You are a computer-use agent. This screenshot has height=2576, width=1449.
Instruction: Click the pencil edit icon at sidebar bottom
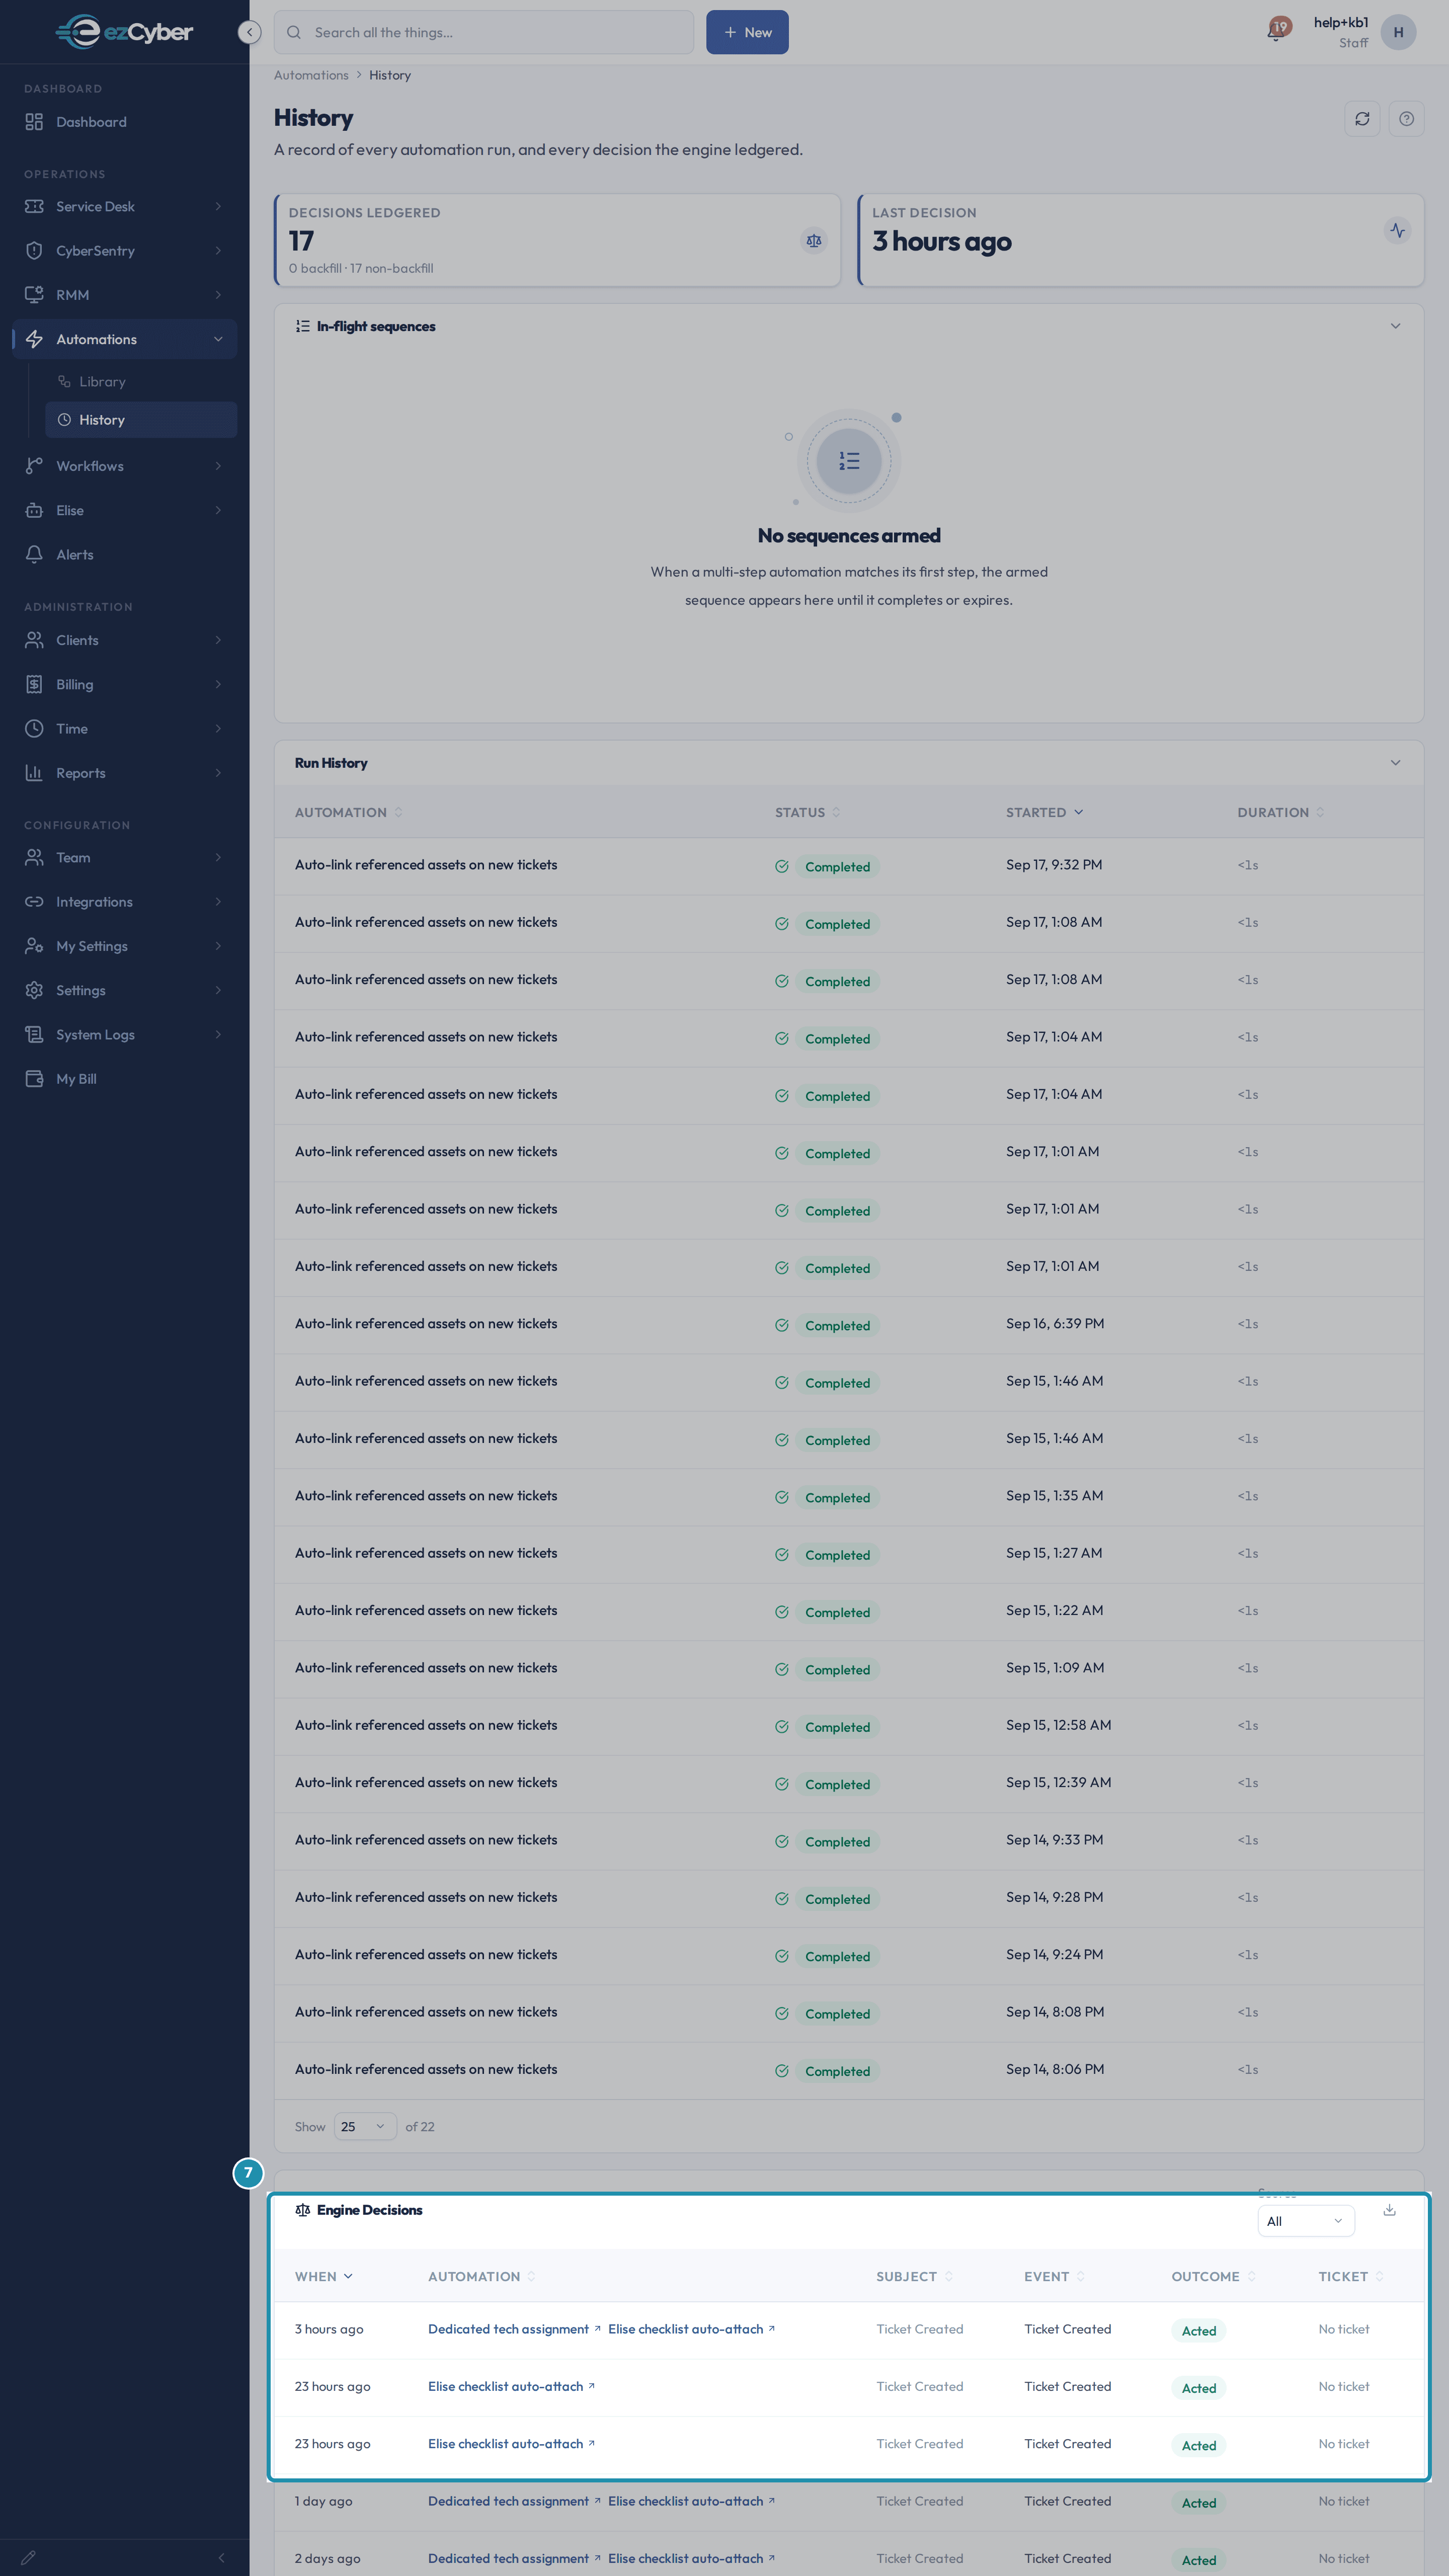[28, 2557]
